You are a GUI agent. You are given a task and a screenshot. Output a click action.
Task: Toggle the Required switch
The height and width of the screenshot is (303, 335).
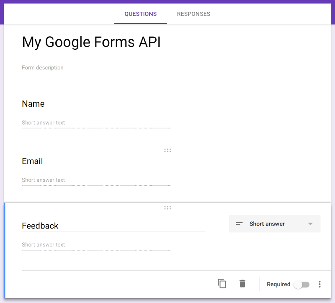click(x=301, y=285)
